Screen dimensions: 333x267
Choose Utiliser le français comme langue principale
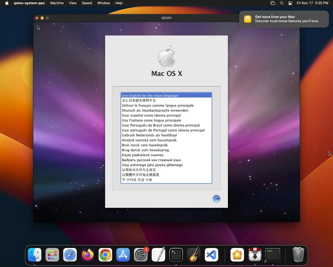point(166,105)
